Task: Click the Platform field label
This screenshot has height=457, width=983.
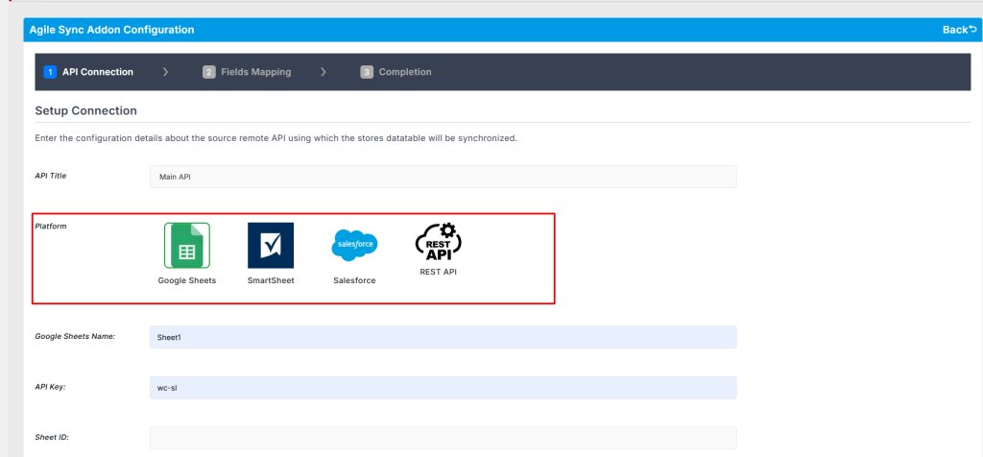Action: [x=51, y=227]
